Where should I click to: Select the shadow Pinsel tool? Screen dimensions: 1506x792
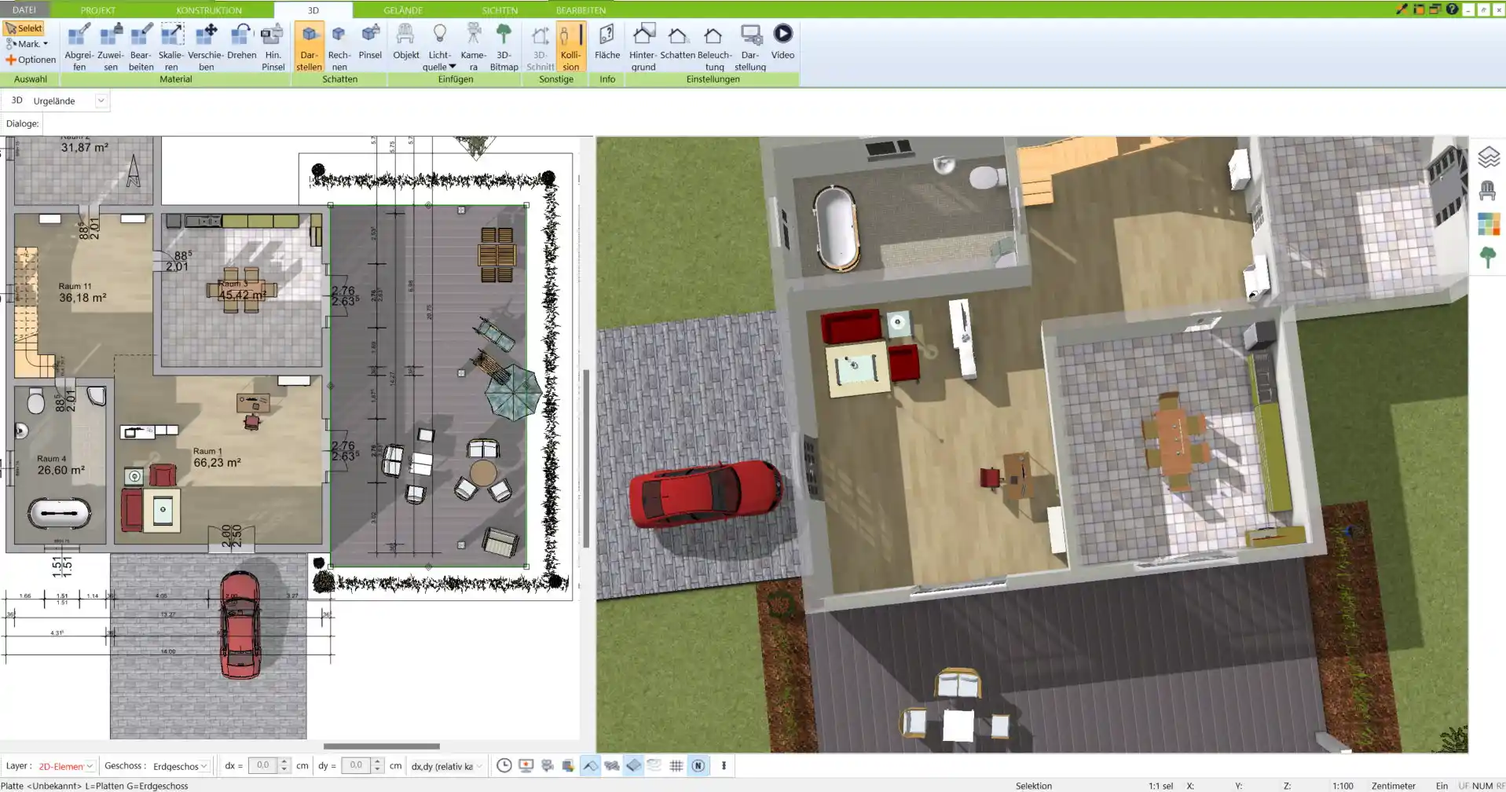click(x=370, y=41)
